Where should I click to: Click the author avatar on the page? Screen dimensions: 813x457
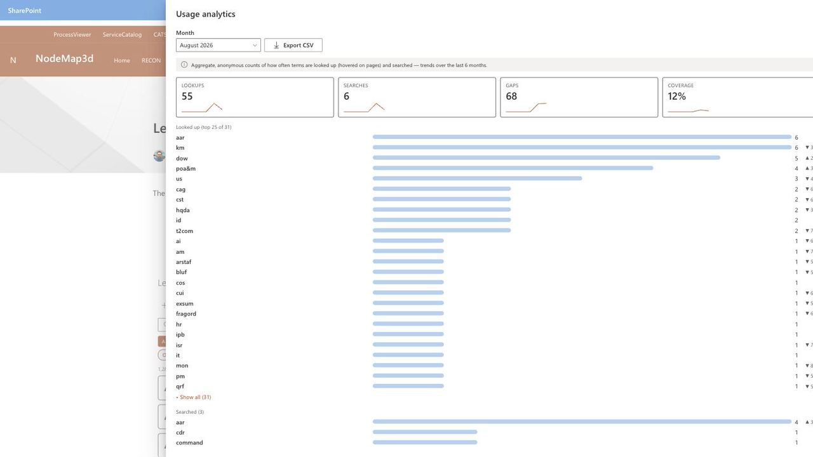coord(159,156)
